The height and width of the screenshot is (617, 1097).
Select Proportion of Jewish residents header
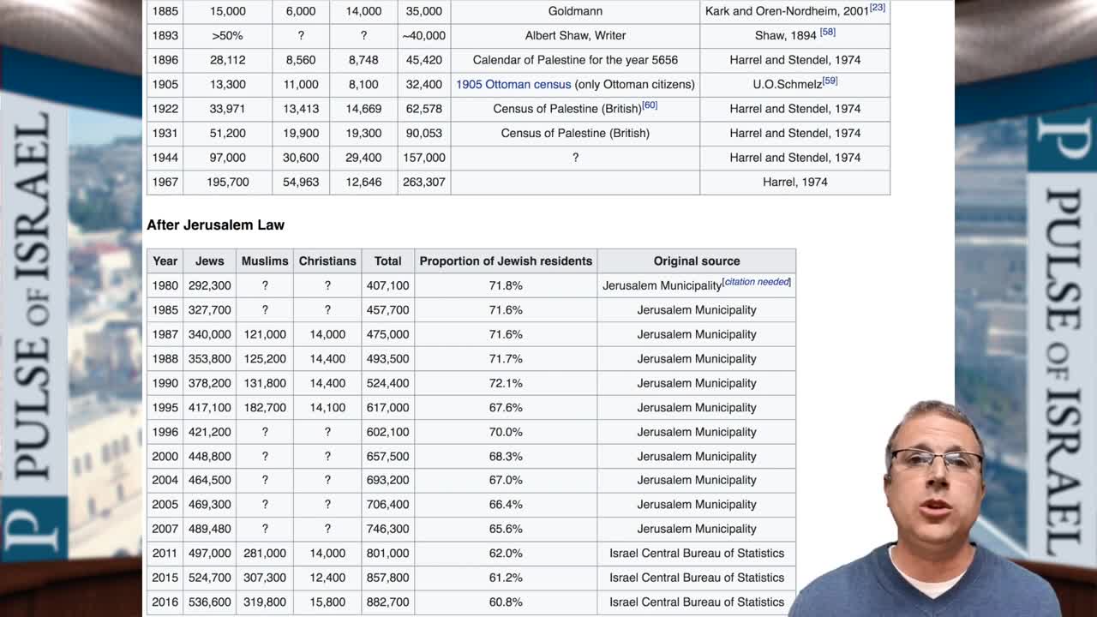click(506, 261)
